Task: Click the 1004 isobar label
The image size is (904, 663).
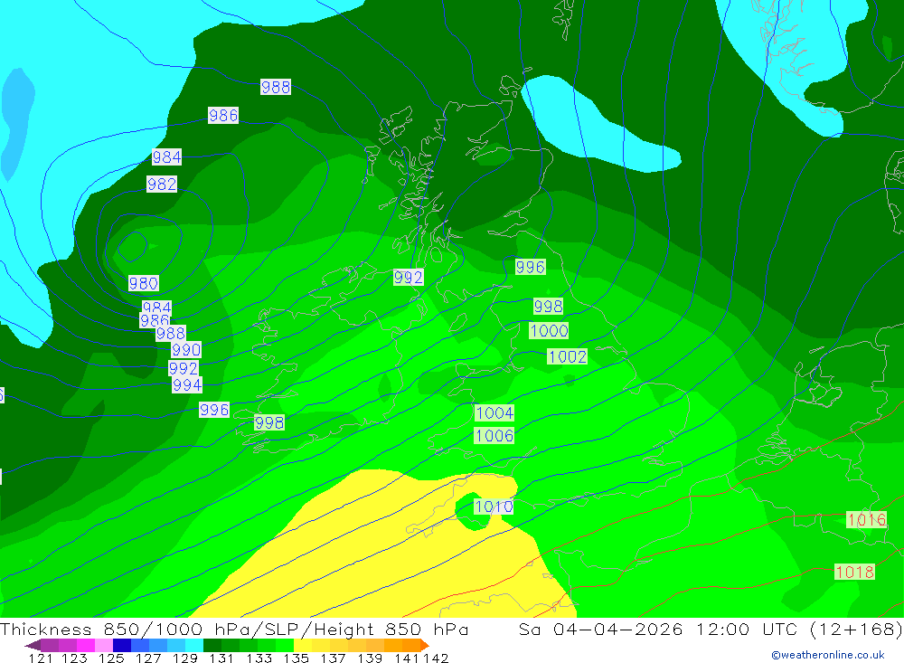Action: tap(494, 412)
